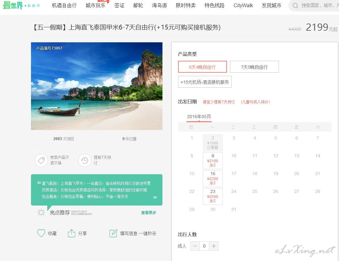
Task: Click the search input field
Action: pos(320,6)
